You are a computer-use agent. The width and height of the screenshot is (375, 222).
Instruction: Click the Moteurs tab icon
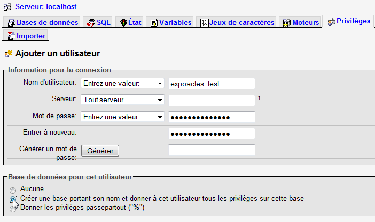point(287,23)
